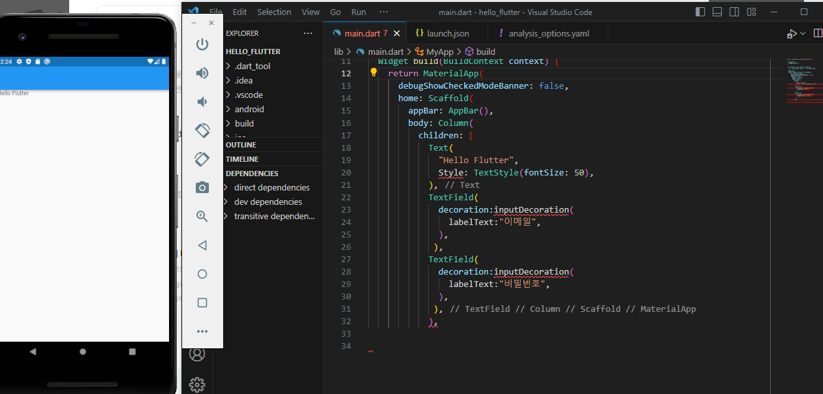The width and height of the screenshot is (823, 394).
Task: Click 'Hello Flutter' text in phone app
Action: (x=14, y=93)
